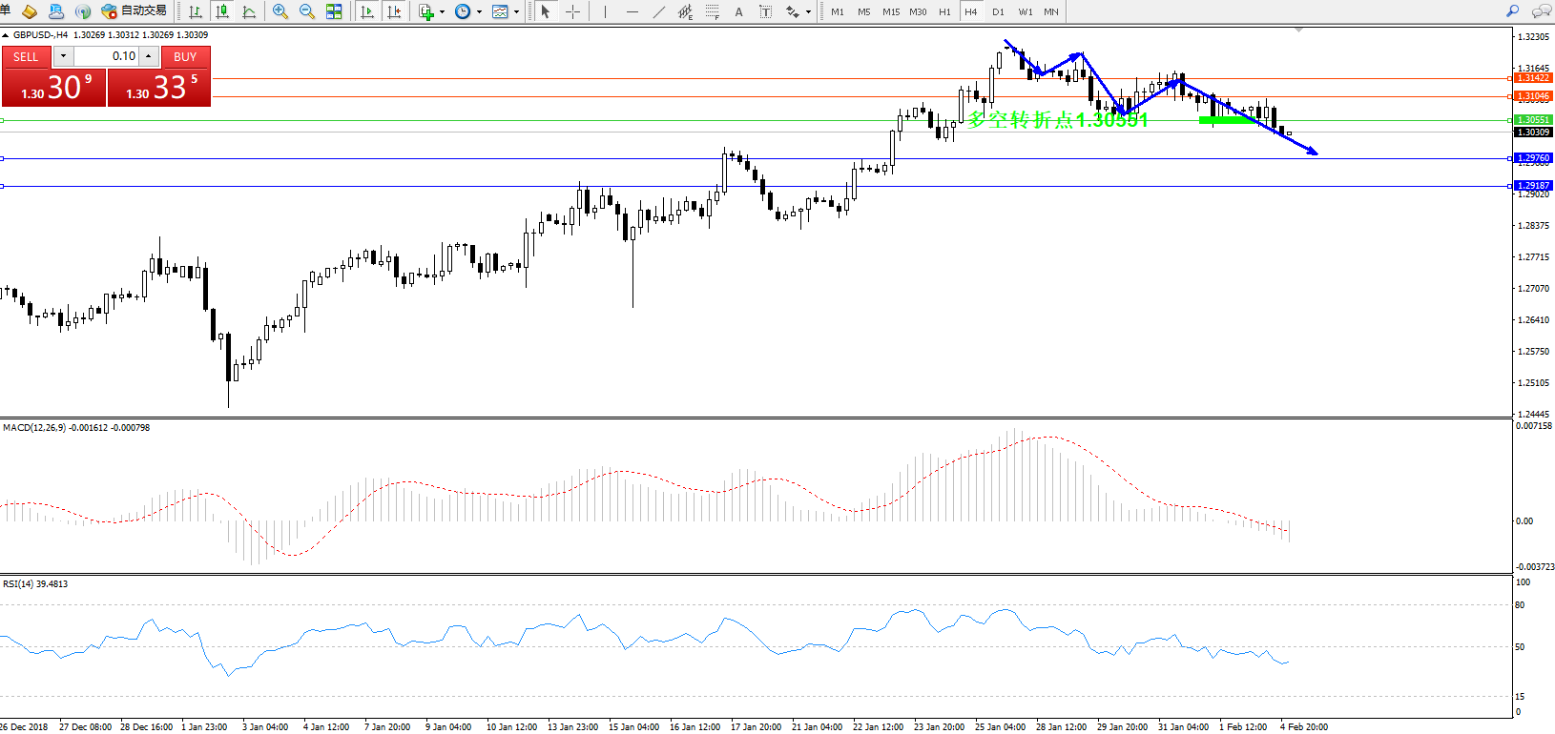Expand the chart templates dropdown
This screenshot has height=734, width=1555.
tap(517, 12)
